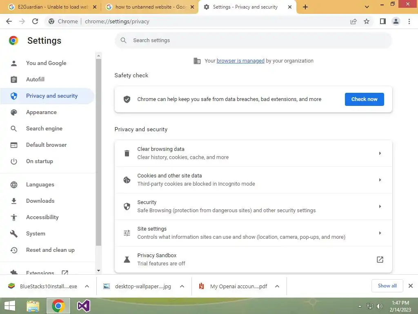Image resolution: width=418 pixels, height=314 pixels.
Task: Expand options for desktop-wallpaper jpg download
Action: (x=182, y=286)
